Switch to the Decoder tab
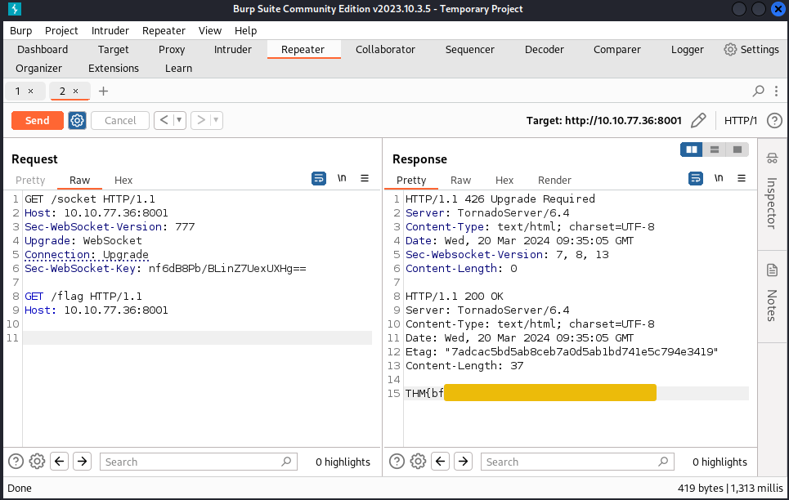789x500 pixels. (545, 49)
